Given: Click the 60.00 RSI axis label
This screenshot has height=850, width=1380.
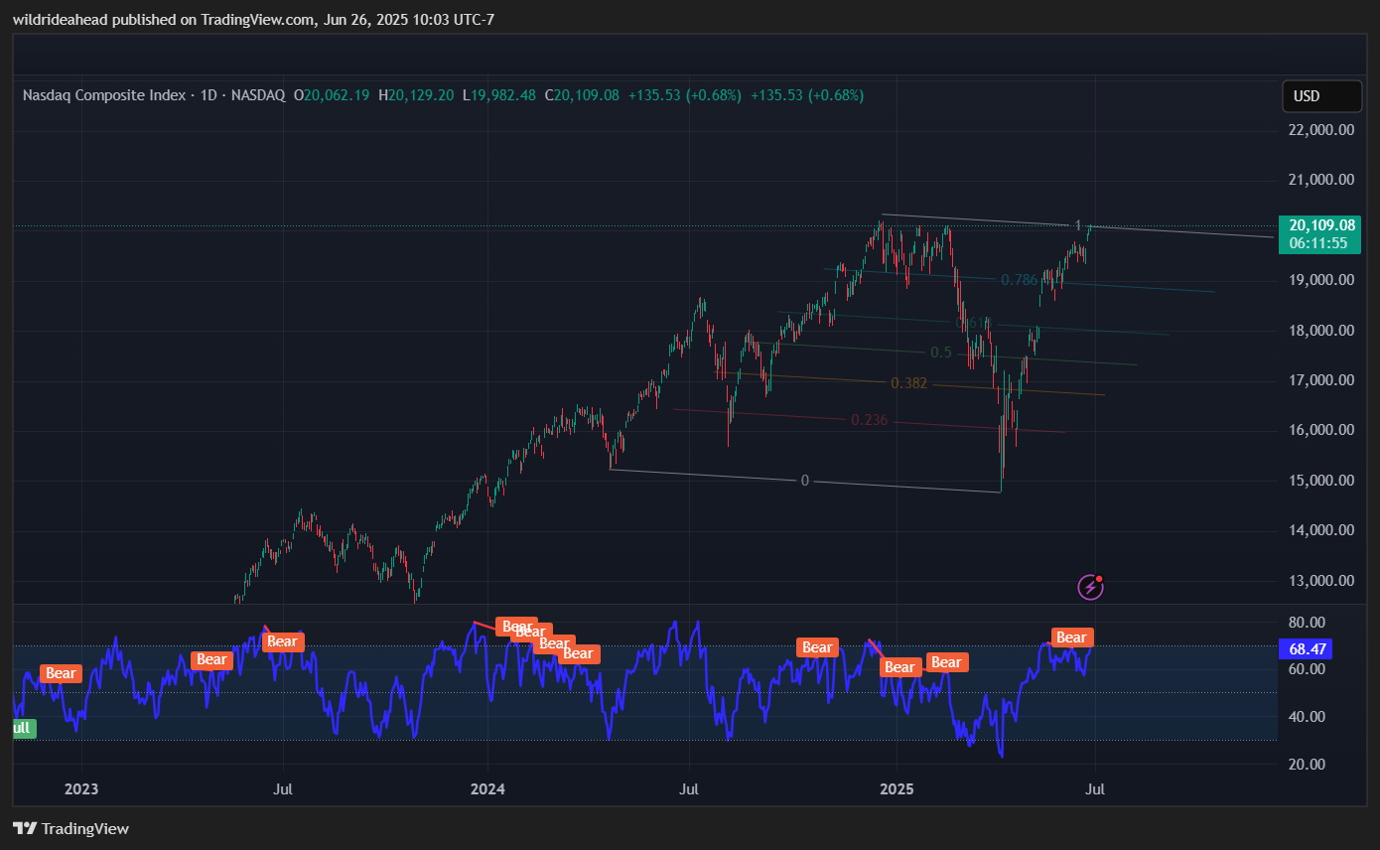Looking at the screenshot, I should click(x=1306, y=669).
